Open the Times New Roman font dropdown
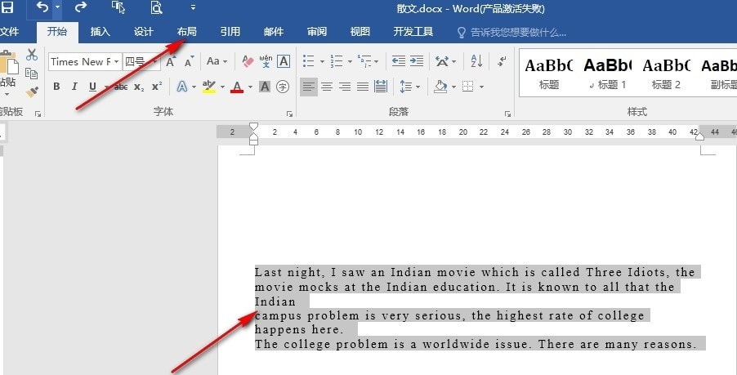This screenshot has height=375, width=737. pos(117,61)
